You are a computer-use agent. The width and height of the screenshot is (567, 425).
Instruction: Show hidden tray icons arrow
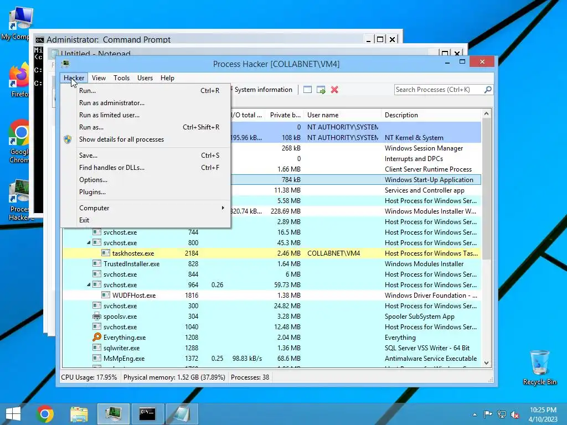pyautogui.click(x=475, y=414)
